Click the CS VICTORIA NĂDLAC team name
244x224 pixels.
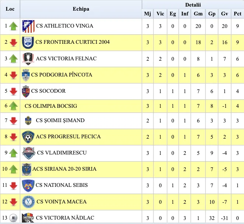point(65,218)
